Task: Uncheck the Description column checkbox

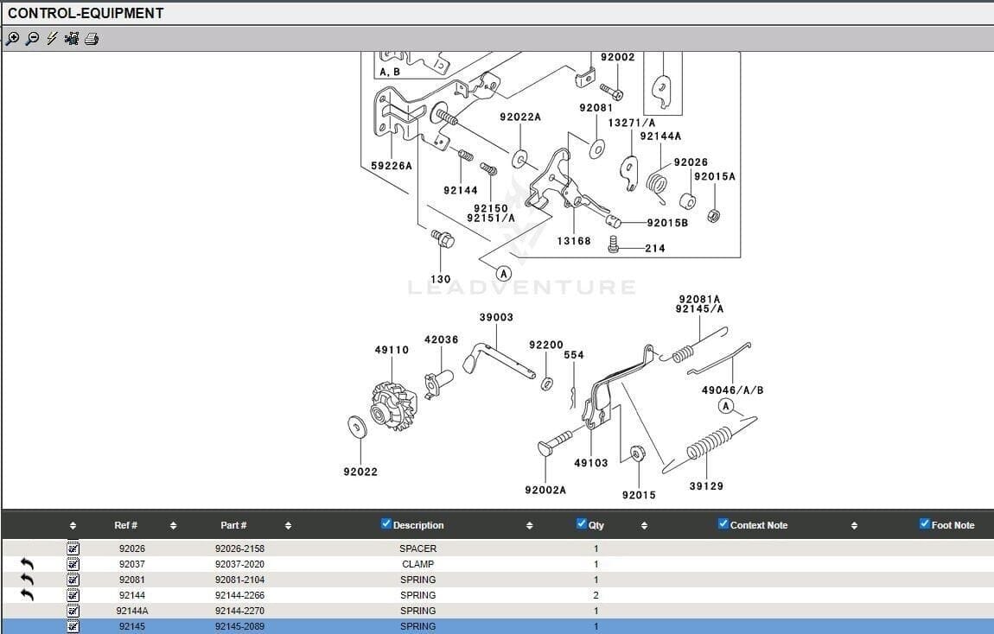Action: tap(386, 523)
